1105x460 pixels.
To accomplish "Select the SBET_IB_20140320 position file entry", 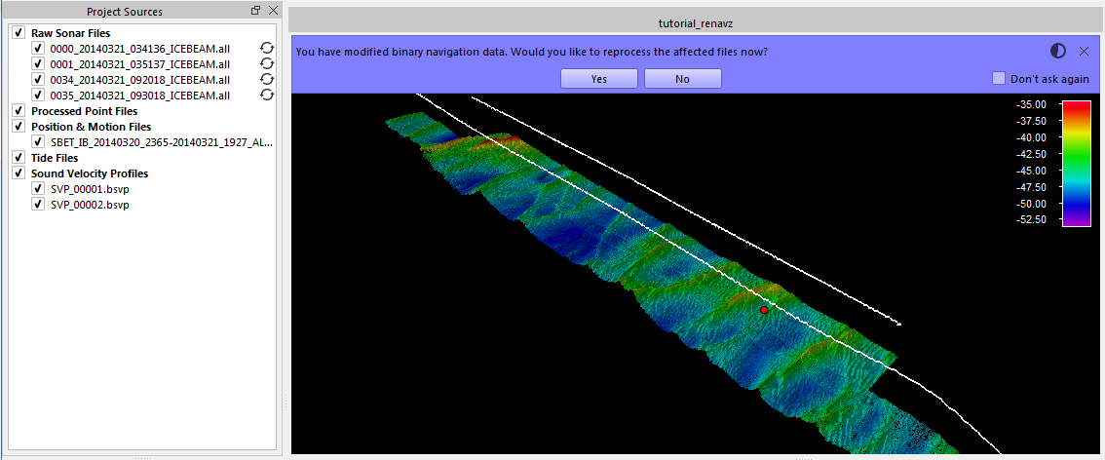I will pos(161,142).
